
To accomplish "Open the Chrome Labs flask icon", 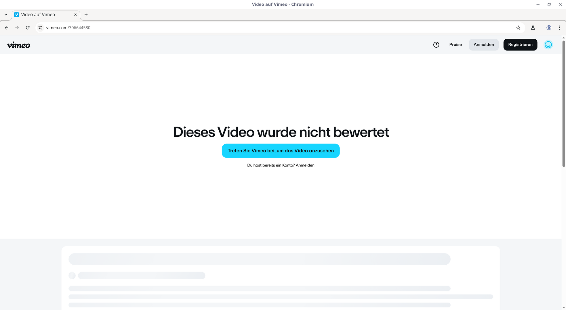I will pyautogui.click(x=533, y=28).
